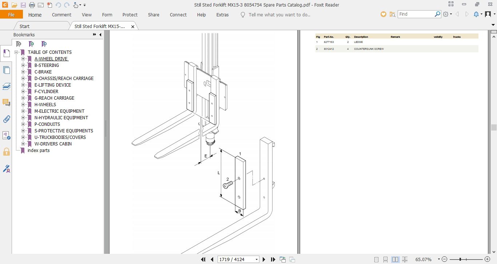Toggle full screen mode icon in title bar
This screenshot has width=497, height=264.
click(451, 4)
